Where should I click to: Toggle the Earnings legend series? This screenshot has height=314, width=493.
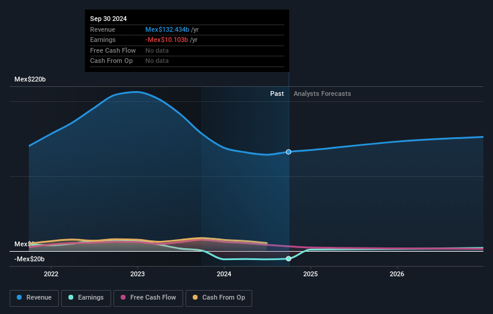[86, 298]
